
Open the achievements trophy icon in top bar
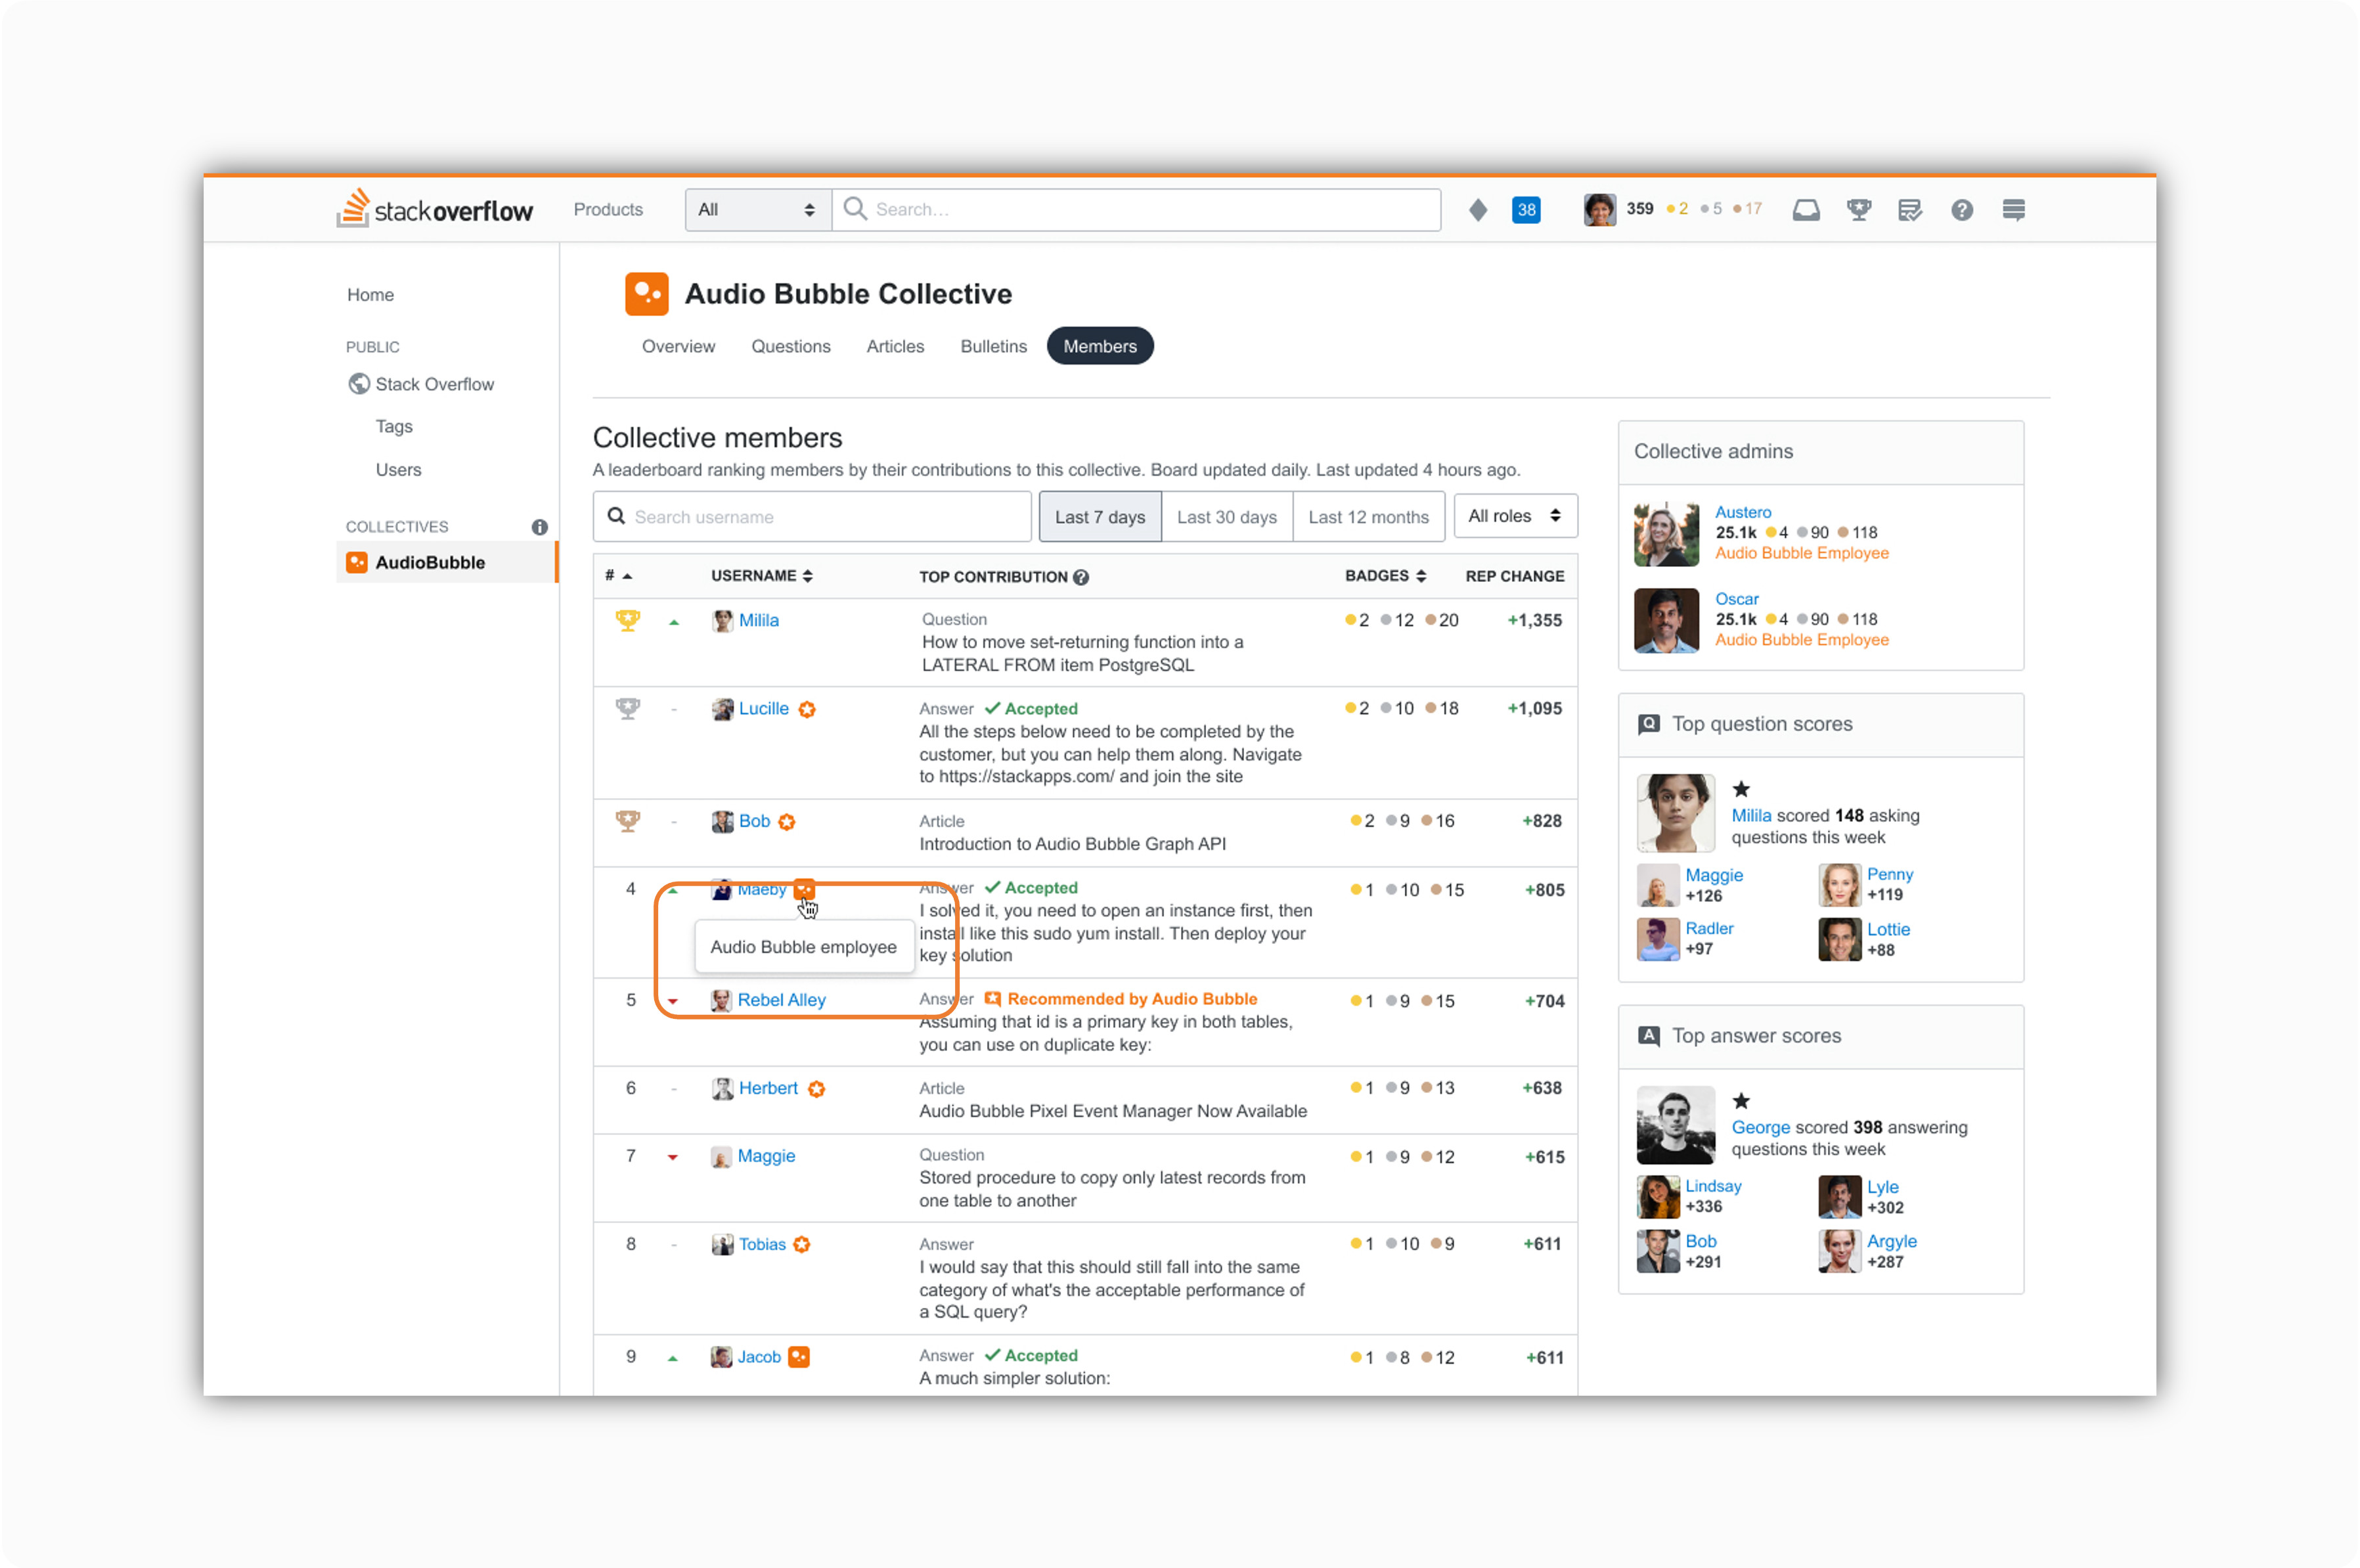pos(1858,210)
